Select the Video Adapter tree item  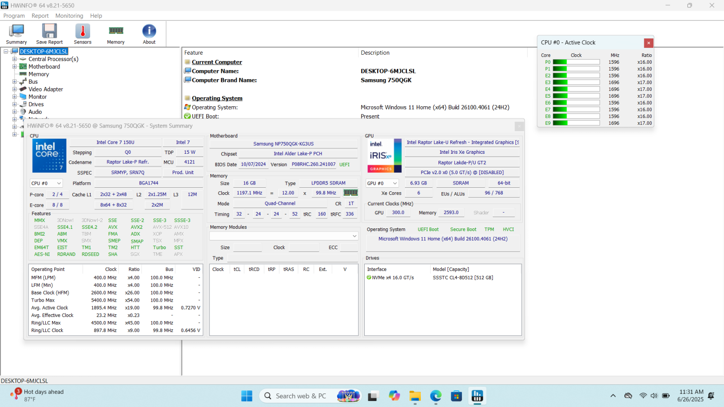point(46,89)
